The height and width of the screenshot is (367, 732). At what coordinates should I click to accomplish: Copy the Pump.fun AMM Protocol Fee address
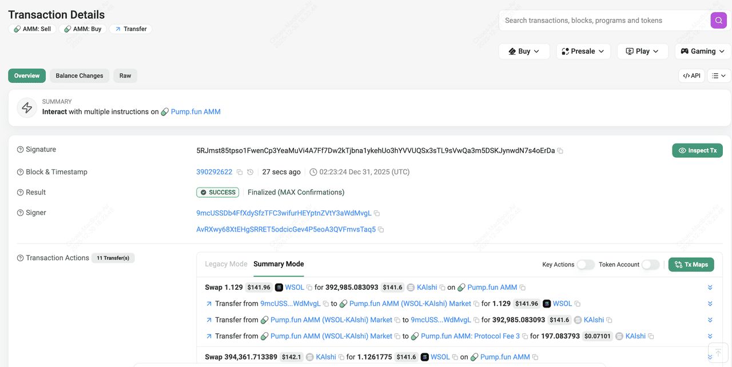[525, 336]
